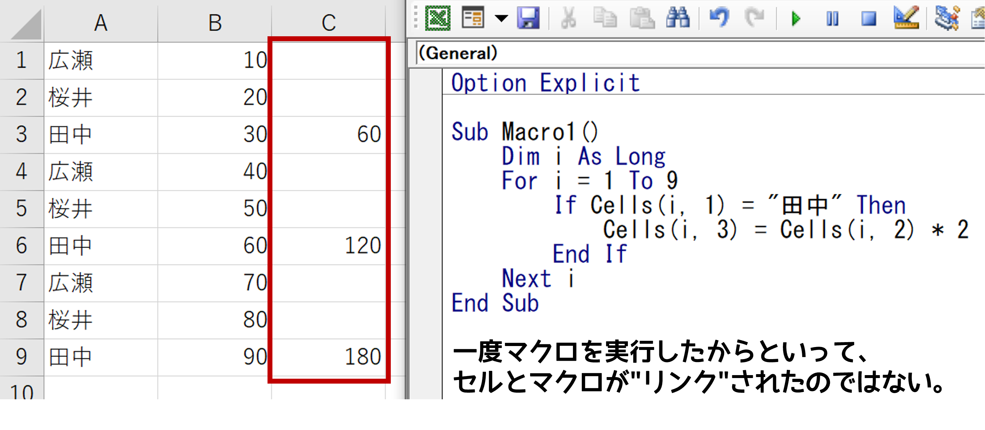Select column A header
Viewport: 985px width, 430px height.
point(101,23)
